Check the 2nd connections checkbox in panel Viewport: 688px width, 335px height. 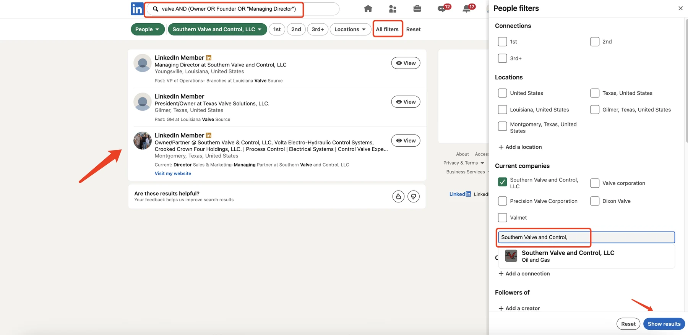(595, 42)
